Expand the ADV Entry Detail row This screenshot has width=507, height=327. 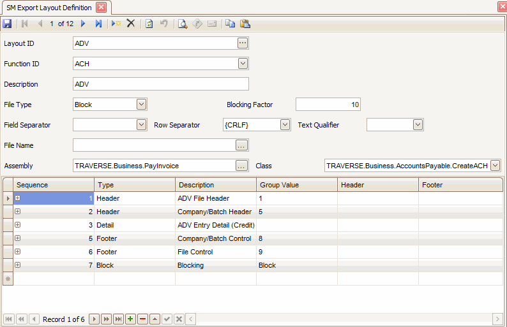(18, 225)
